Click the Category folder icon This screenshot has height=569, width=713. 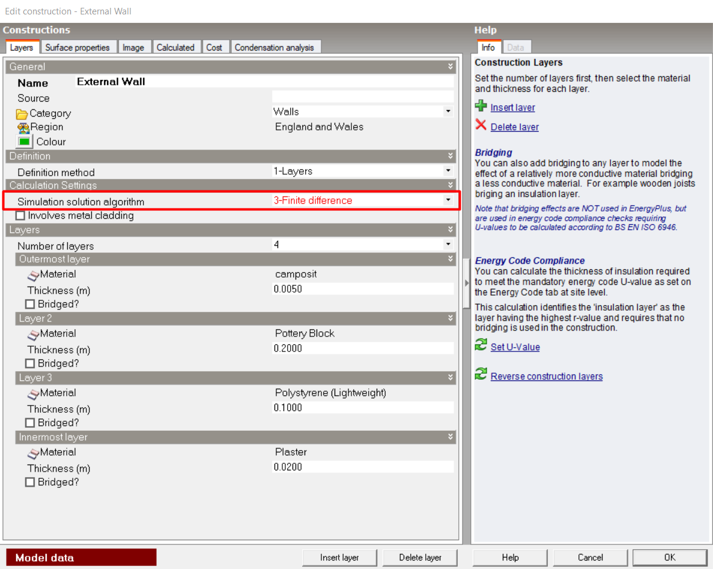click(x=22, y=114)
